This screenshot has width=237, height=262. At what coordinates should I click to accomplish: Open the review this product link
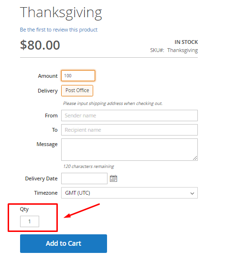point(59,30)
